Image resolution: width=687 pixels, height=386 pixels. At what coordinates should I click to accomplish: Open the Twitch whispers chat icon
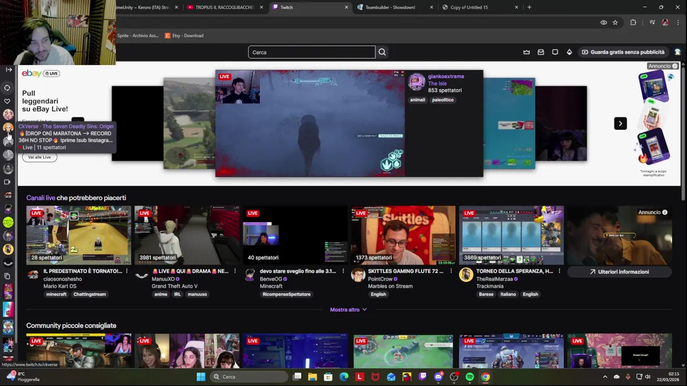(x=555, y=52)
